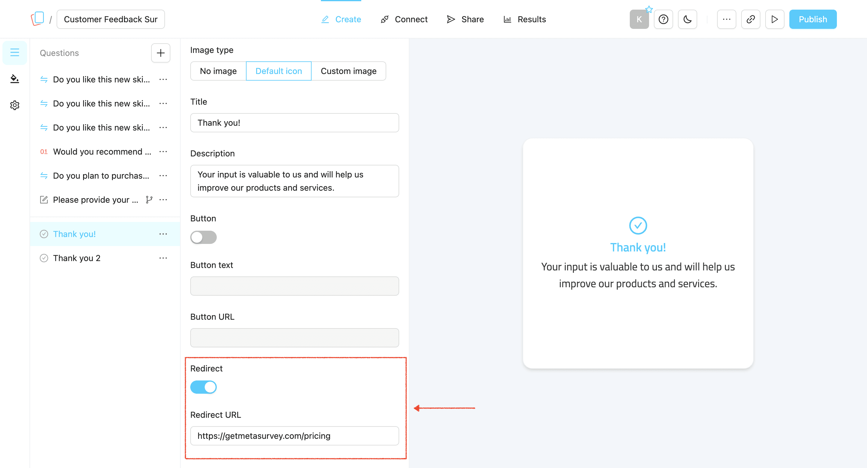This screenshot has height=468, width=867.
Task: Open the top toolbar ellipsis menu
Action: pos(726,19)
